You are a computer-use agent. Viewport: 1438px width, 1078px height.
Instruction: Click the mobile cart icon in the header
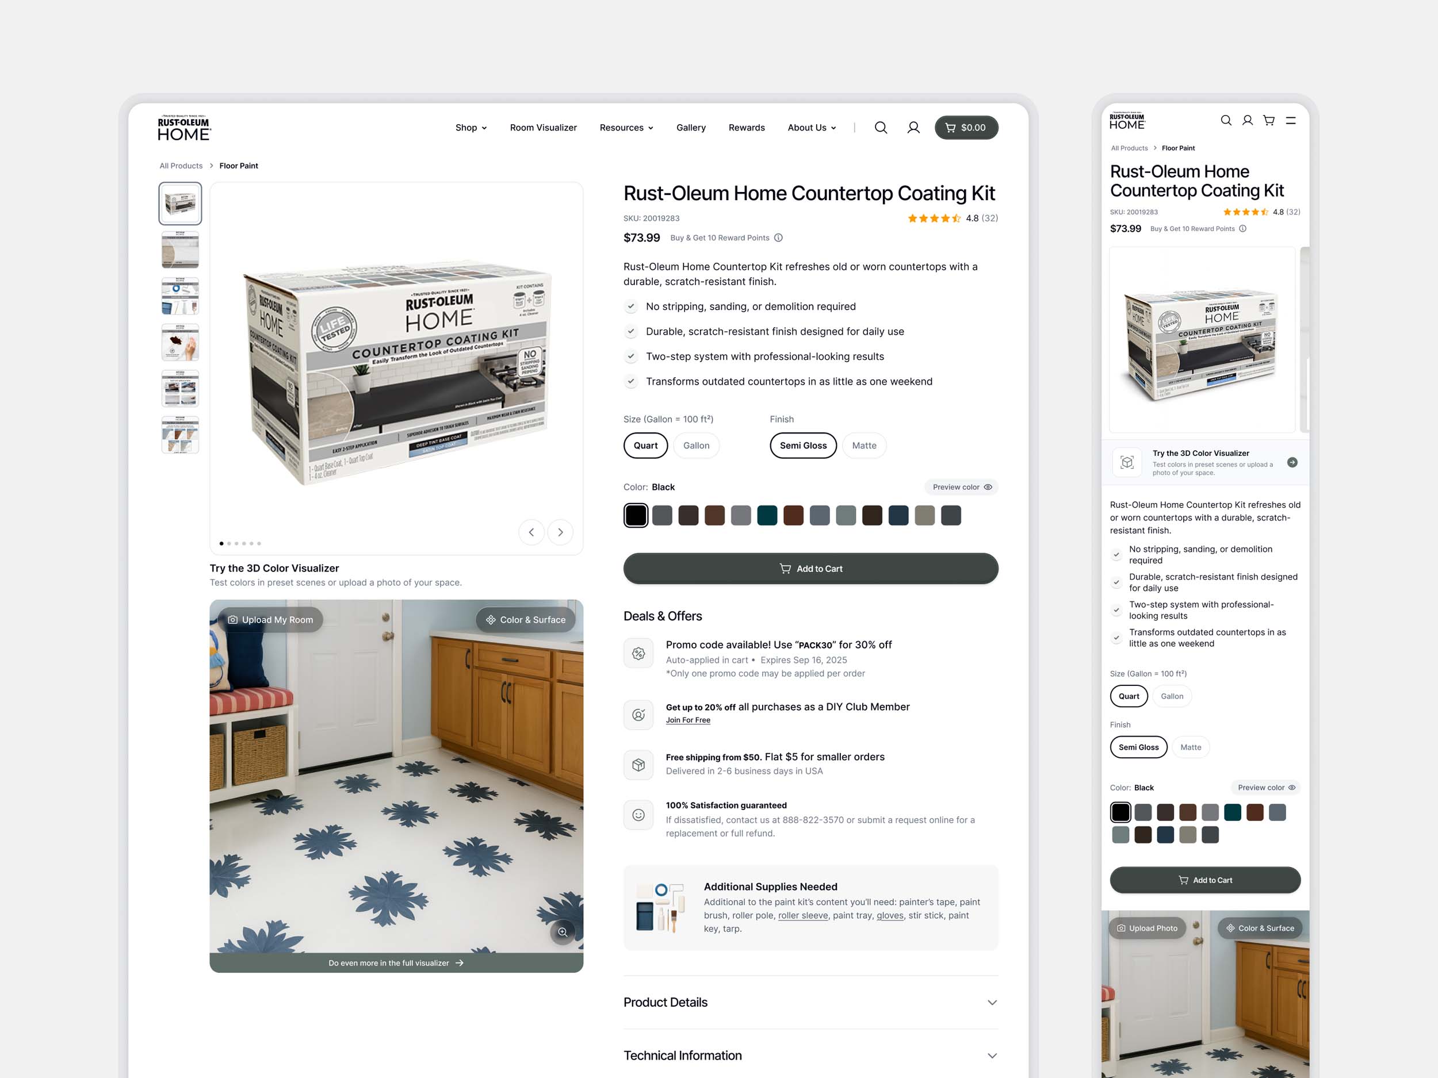(x=1268, y=120)
